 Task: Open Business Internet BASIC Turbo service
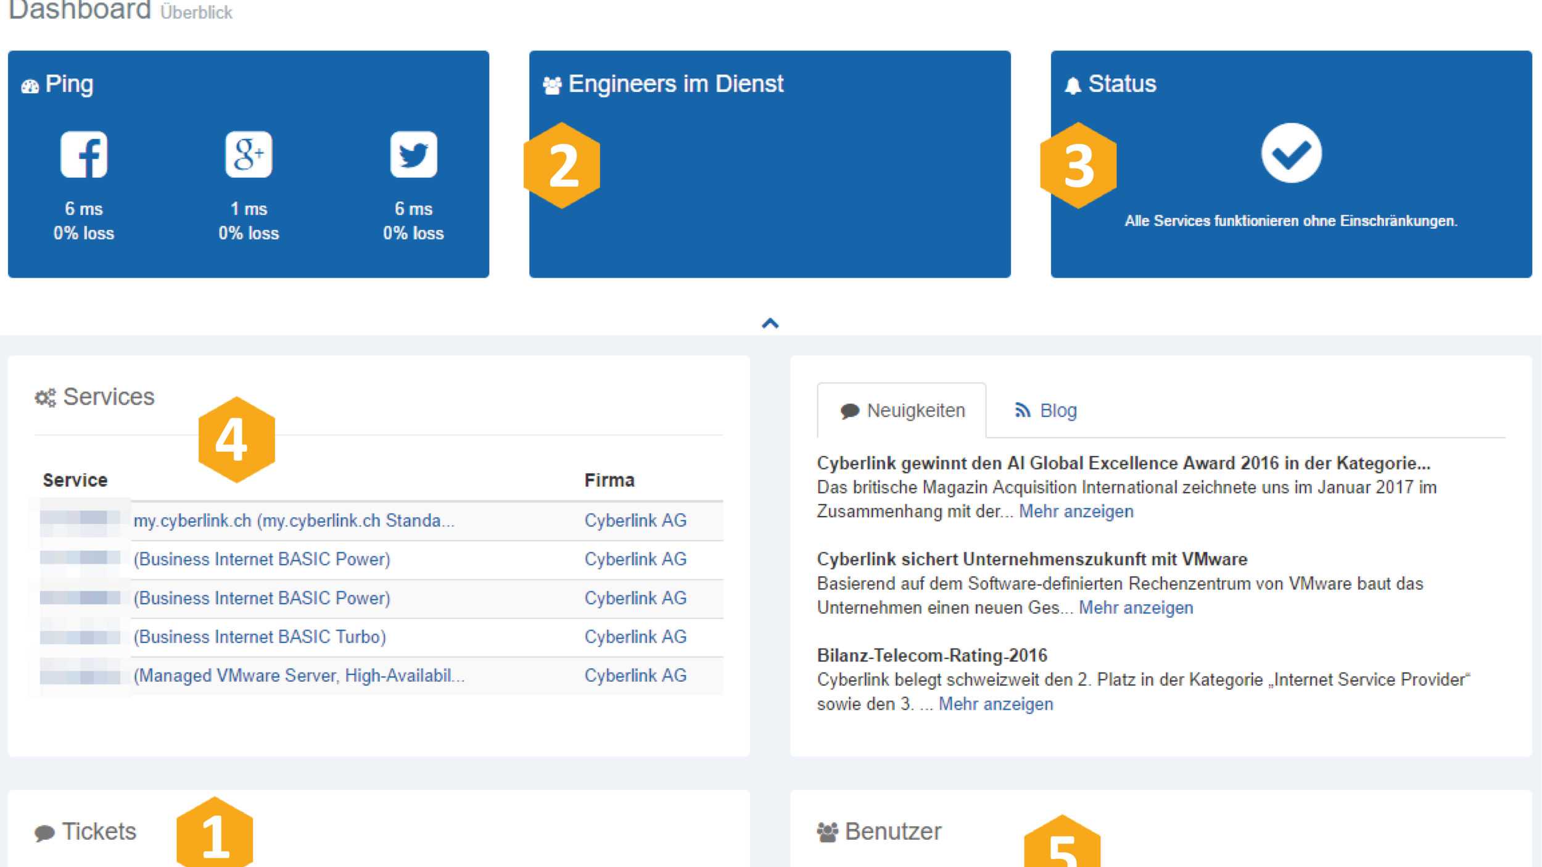coord(260,636)
